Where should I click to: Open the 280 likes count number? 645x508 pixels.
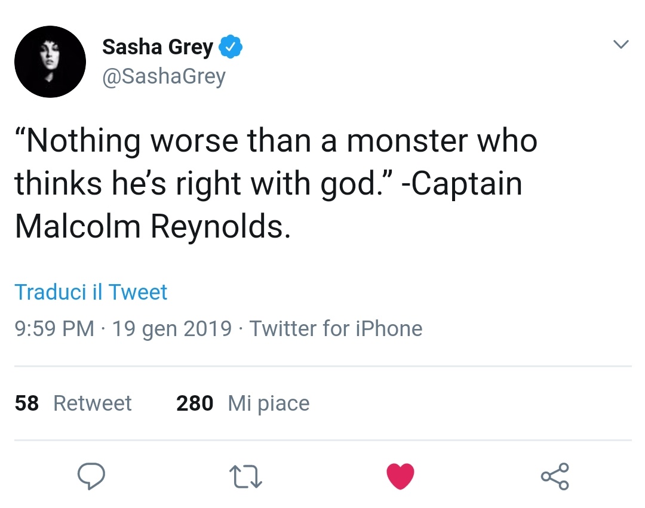tap(195, 404)
